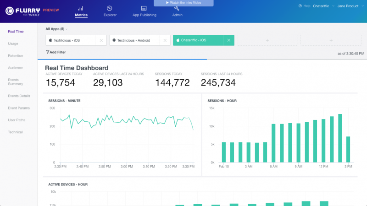Go to Retention in the sidebar
The width and height of the screenshot is (367, 206).
pos(16,56)
